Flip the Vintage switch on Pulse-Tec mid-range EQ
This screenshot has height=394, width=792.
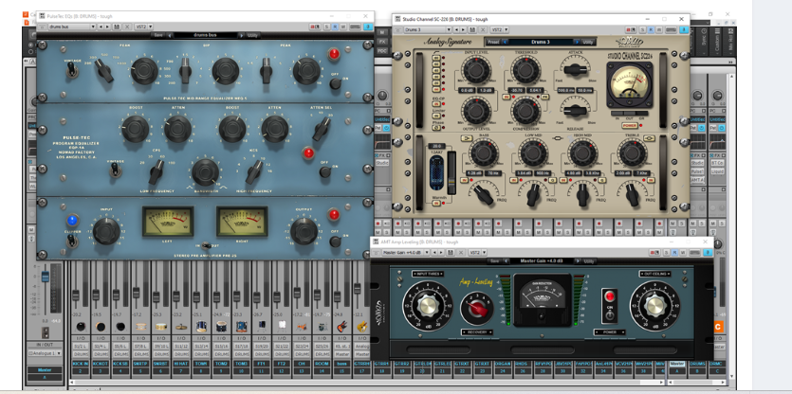[72, 70]
